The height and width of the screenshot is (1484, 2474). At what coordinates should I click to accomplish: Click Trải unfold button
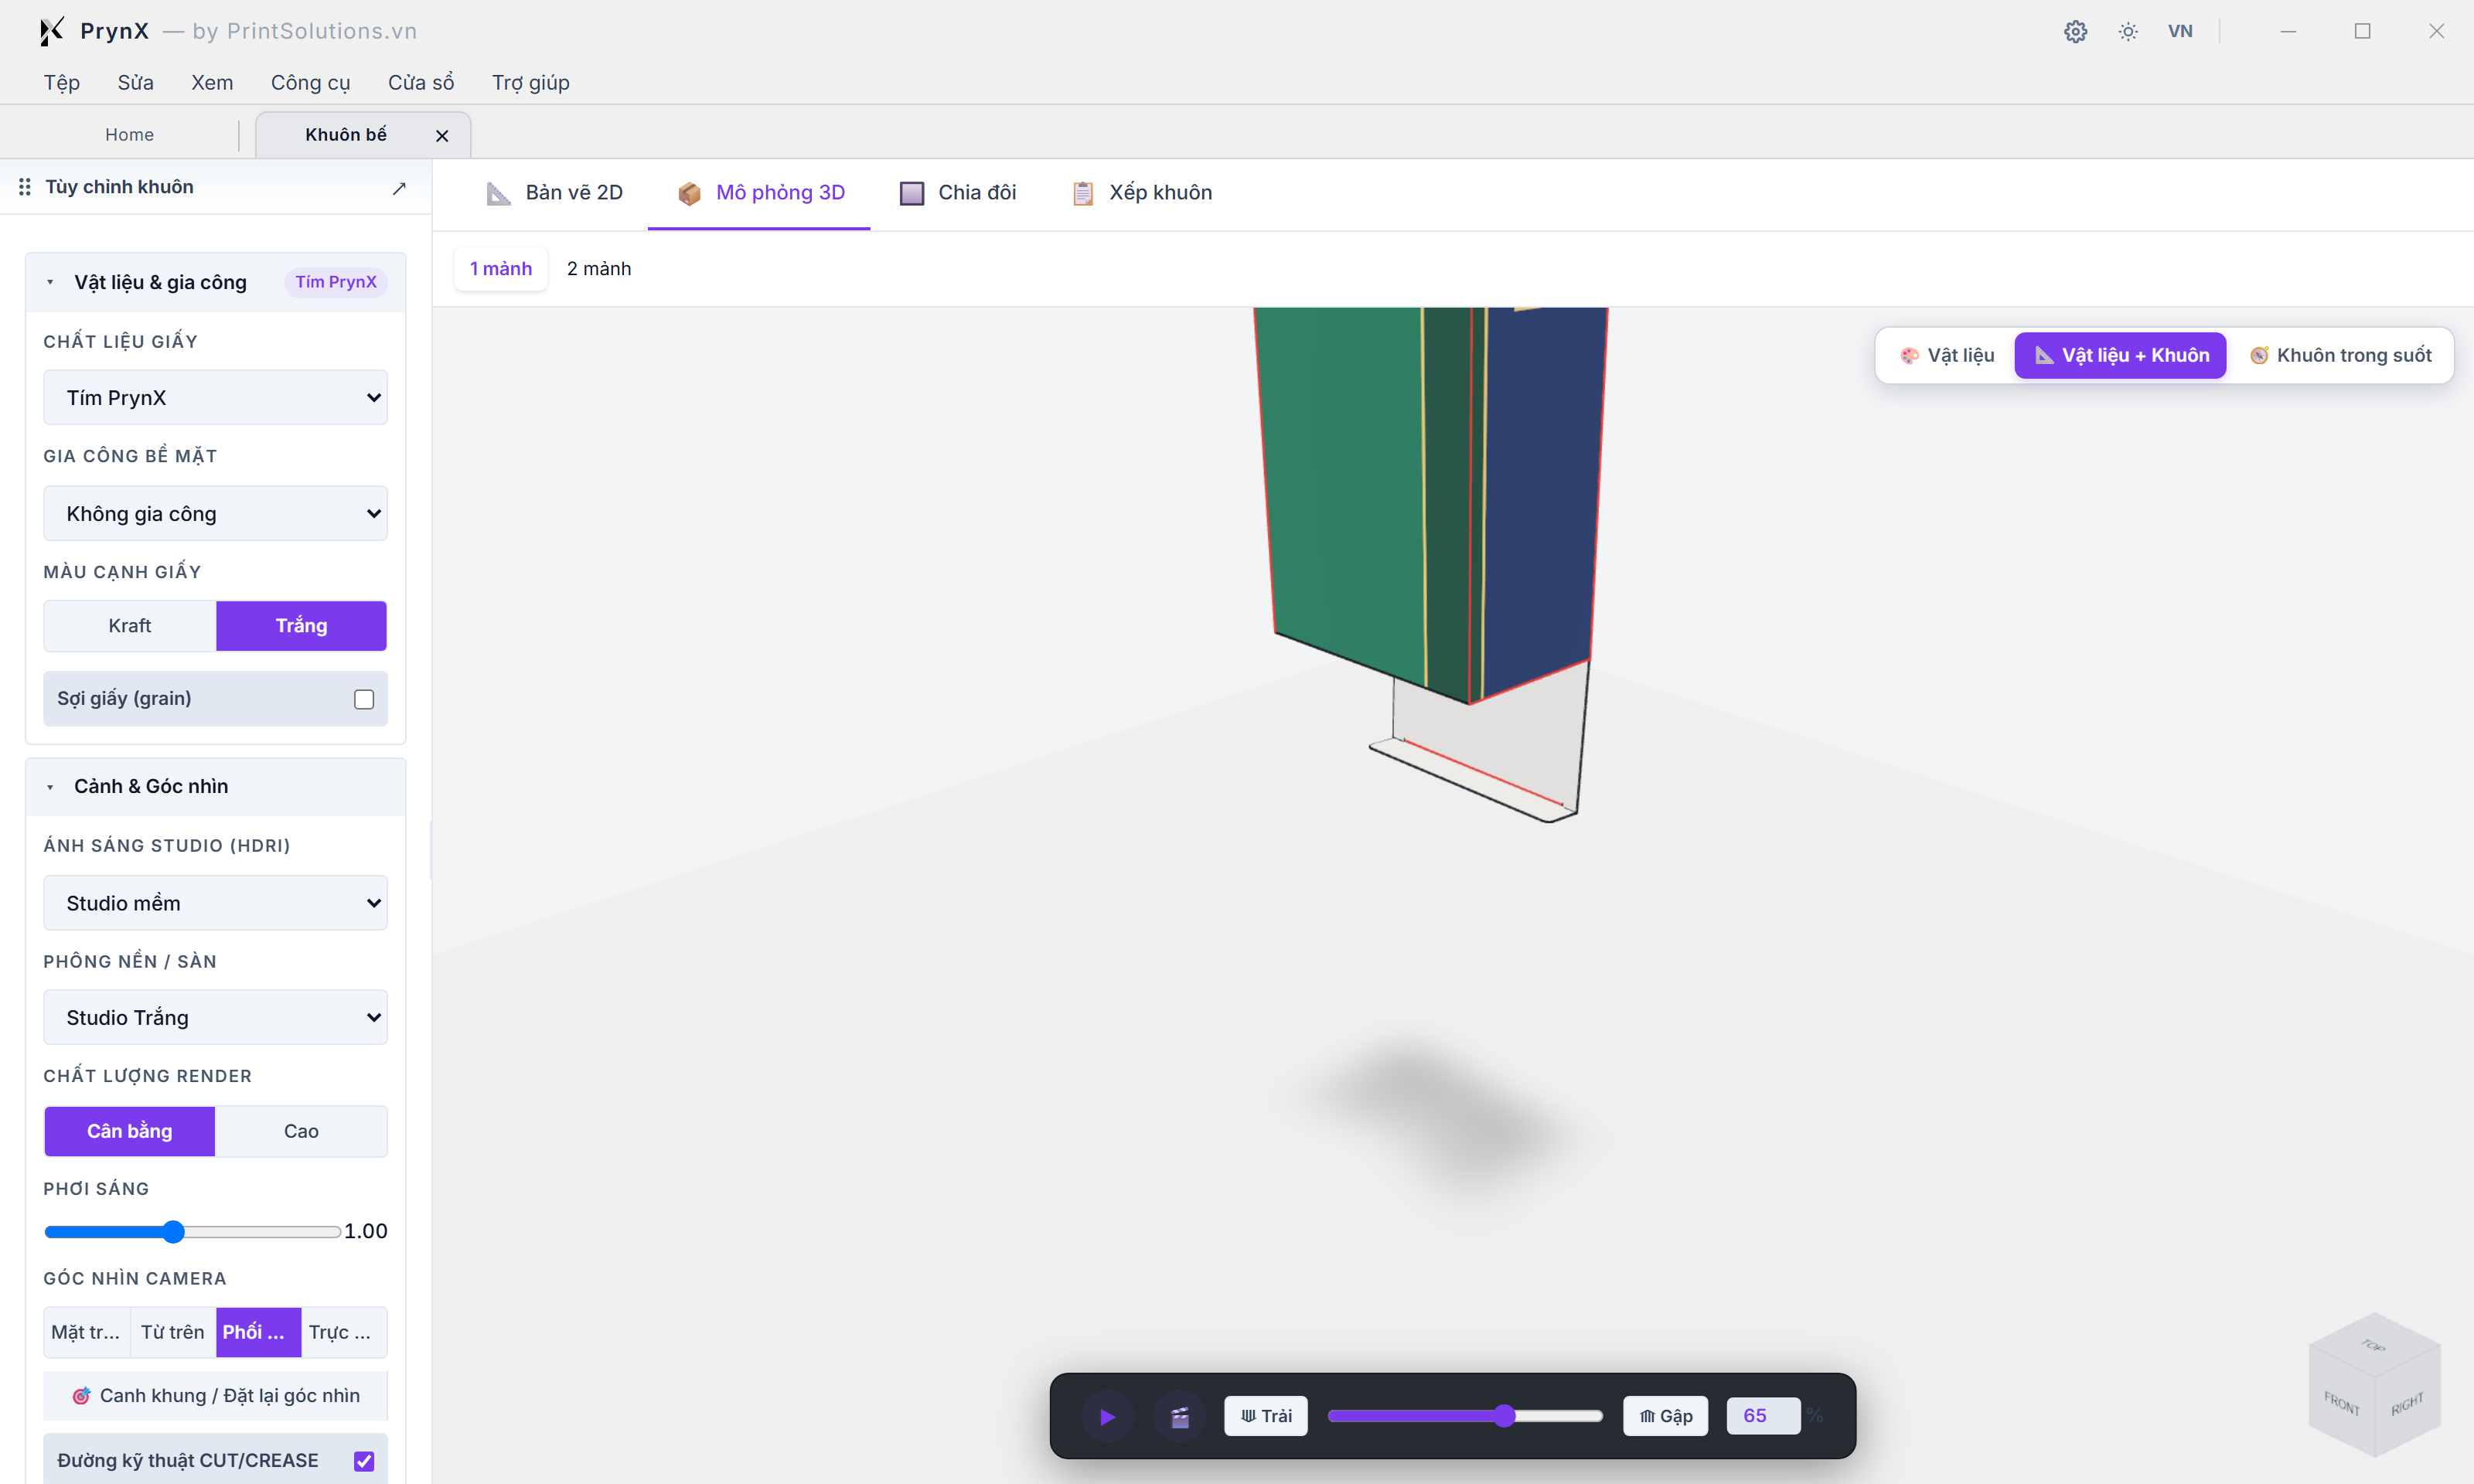[1266, 1416]
